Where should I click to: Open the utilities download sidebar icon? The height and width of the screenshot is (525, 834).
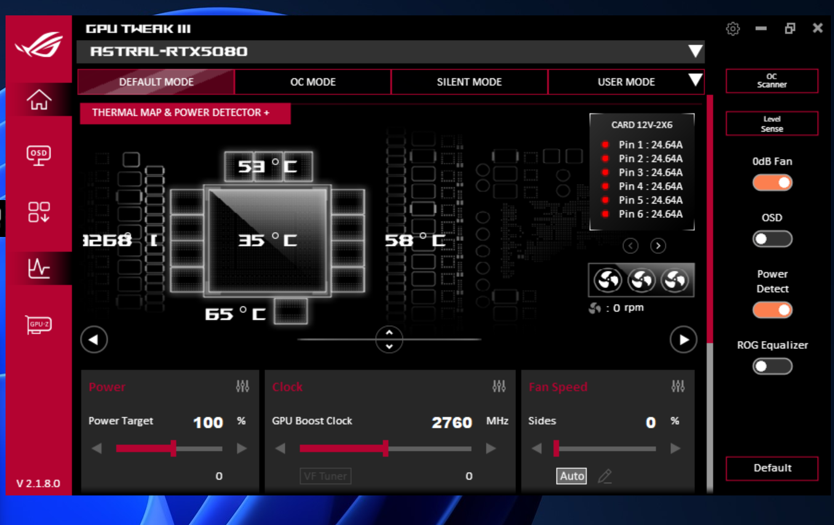click(x=39, y=212)
